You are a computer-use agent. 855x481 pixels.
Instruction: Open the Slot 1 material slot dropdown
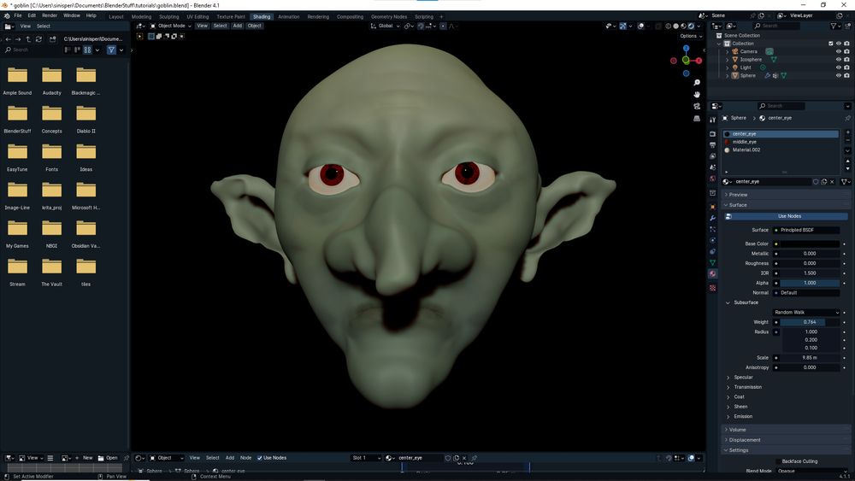click(x=366, y=458)
